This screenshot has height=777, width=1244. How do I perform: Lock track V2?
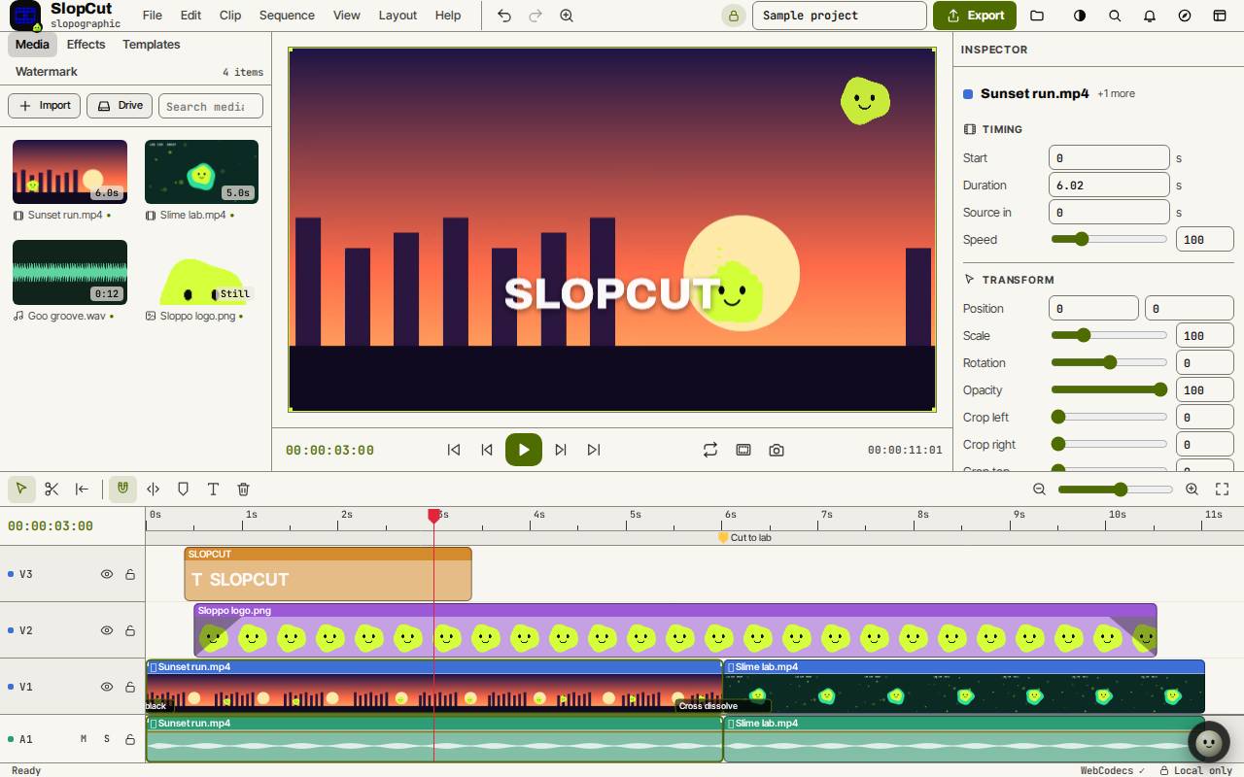[130, 630]
